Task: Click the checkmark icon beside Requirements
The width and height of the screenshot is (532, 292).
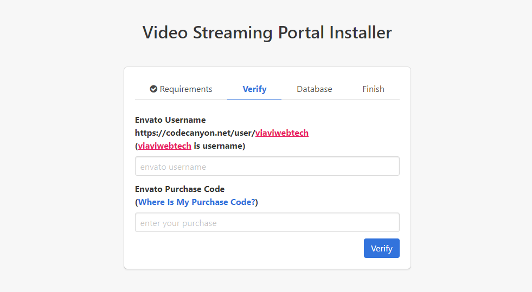Action: click(153, 89)
